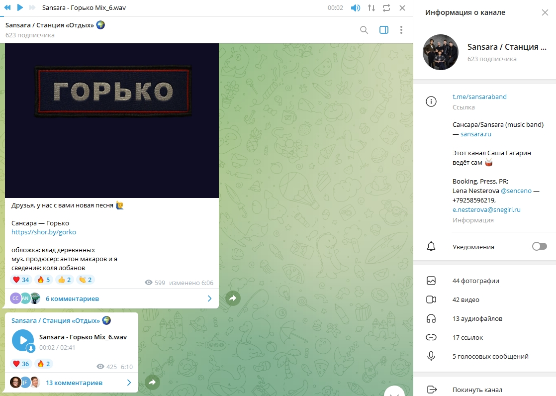Click the playback order arrows icon

(x=371, y=8)
